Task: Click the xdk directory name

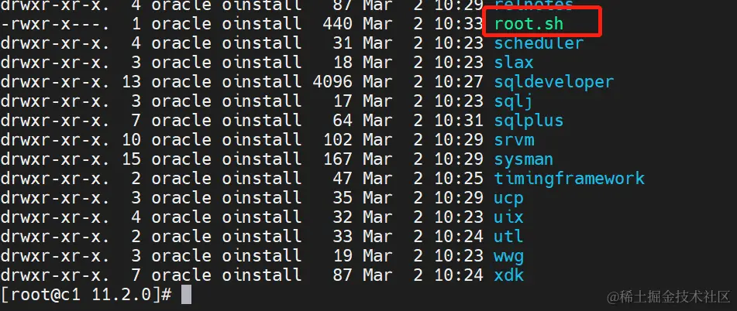Action: coord(508,275)
